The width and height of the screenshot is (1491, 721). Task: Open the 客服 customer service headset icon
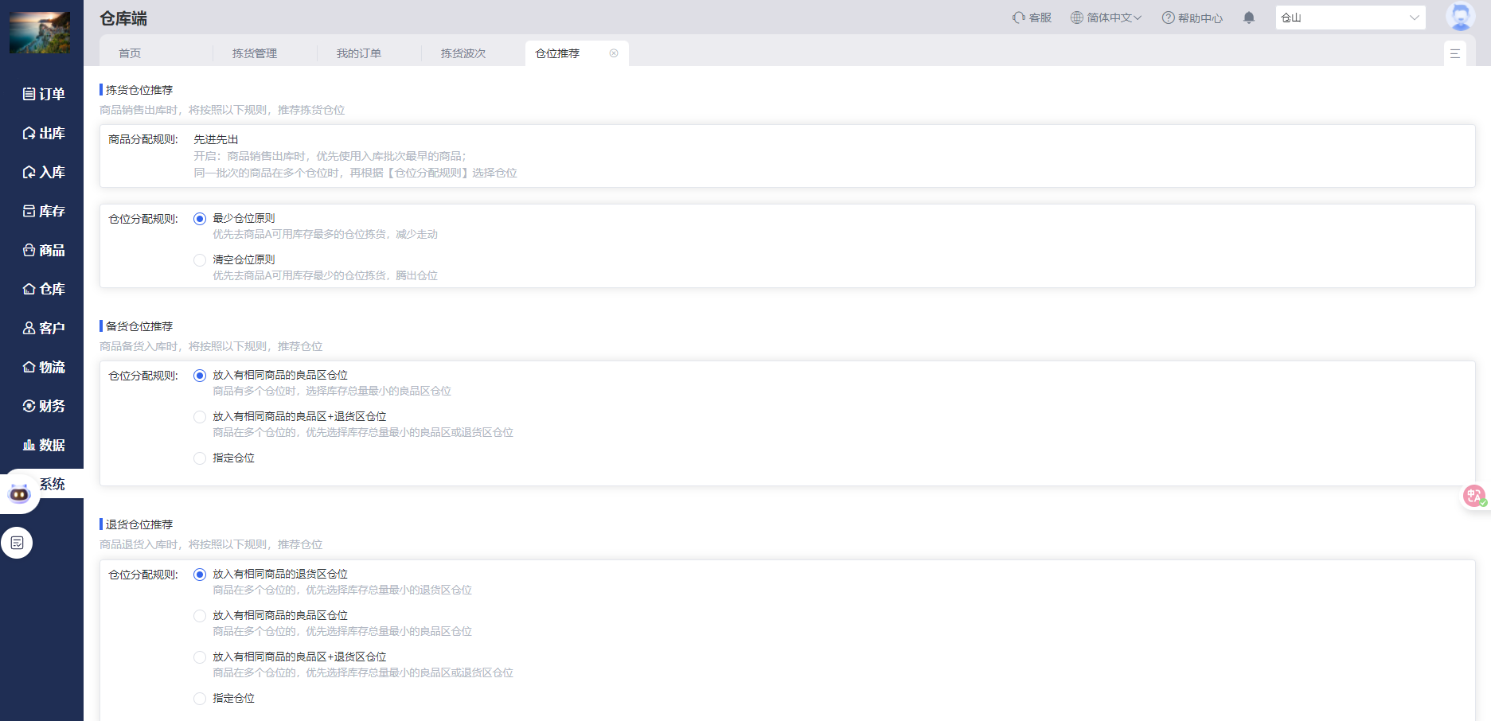[1019, 18]
